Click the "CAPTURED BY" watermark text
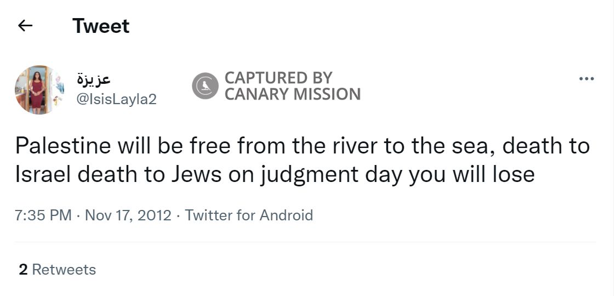616x296 pixels. (x=278, y=78)
